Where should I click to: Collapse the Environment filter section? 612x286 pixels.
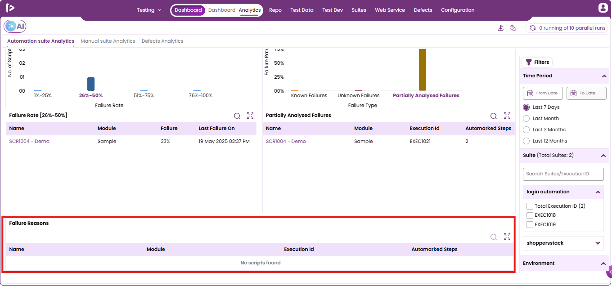click(604, 264)
